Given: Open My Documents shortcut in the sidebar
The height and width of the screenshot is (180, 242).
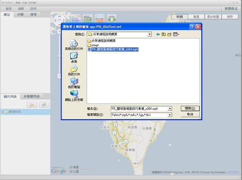Looking at the screenshot, I should (x=74, y=70).
